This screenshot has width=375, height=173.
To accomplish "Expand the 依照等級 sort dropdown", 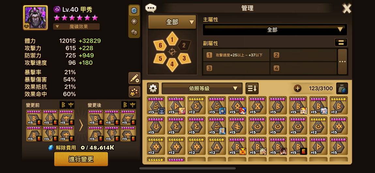I will pos(202,88).
